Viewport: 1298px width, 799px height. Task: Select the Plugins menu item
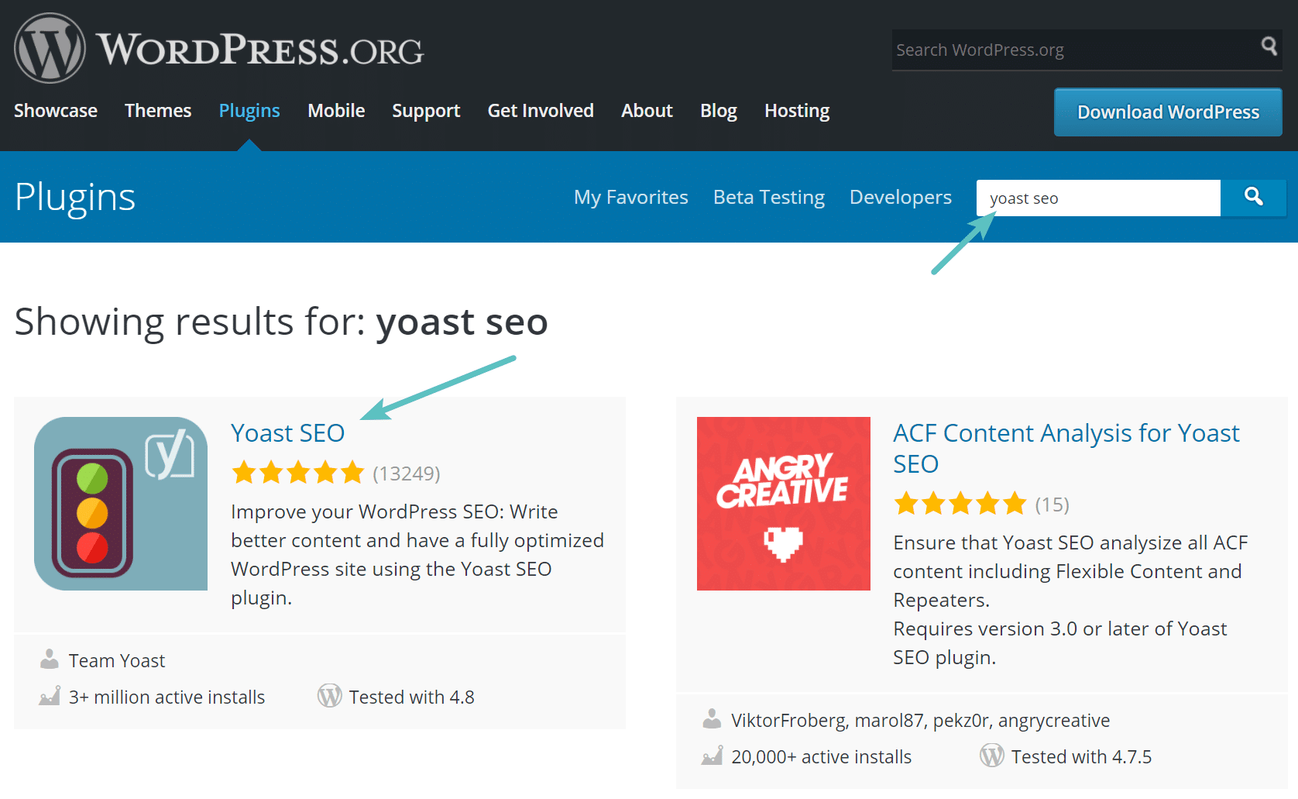pos(249,111)
